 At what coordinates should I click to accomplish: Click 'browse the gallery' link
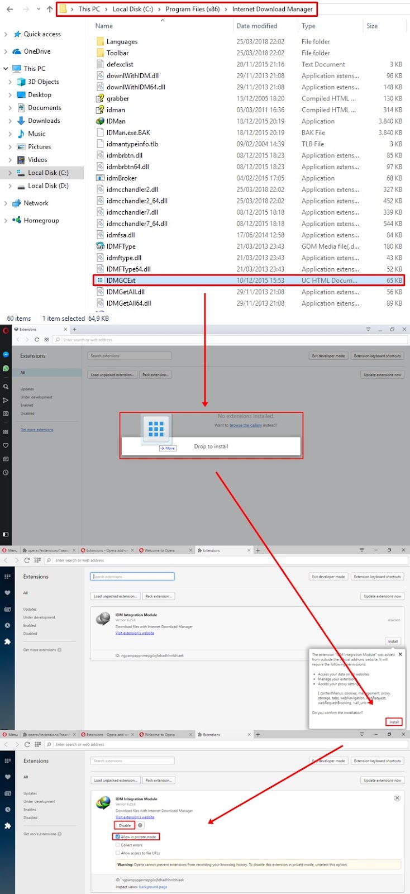pyautogui.click(x=246, y=425)
